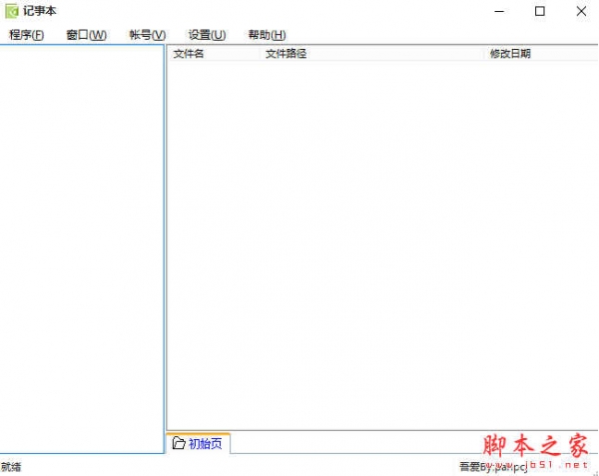Click the 记事本 app icon in title bar

pyautogui.click(x=11, y=11)
